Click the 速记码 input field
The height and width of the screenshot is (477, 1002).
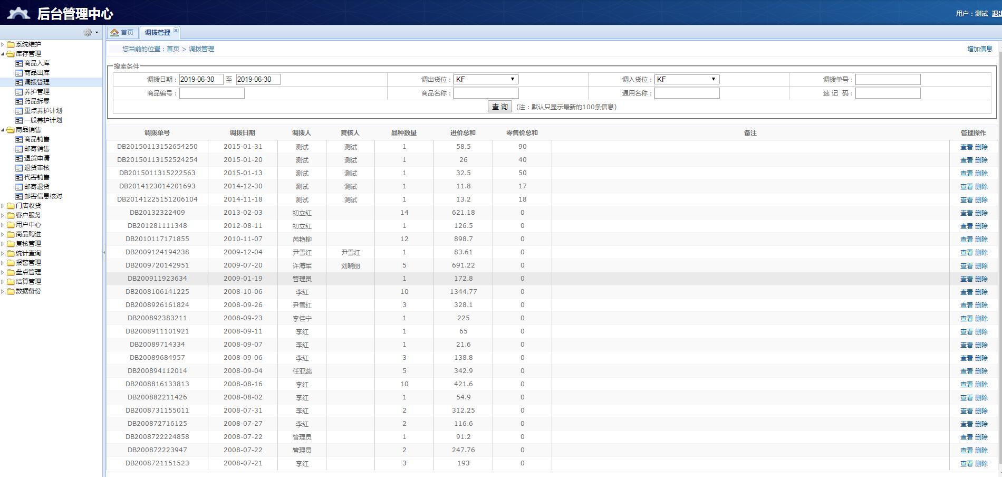[888, 93]
